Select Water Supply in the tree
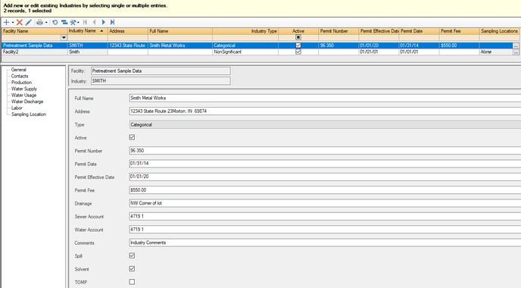Viewport: 521px width, 288px height. [x=24, y=89]
